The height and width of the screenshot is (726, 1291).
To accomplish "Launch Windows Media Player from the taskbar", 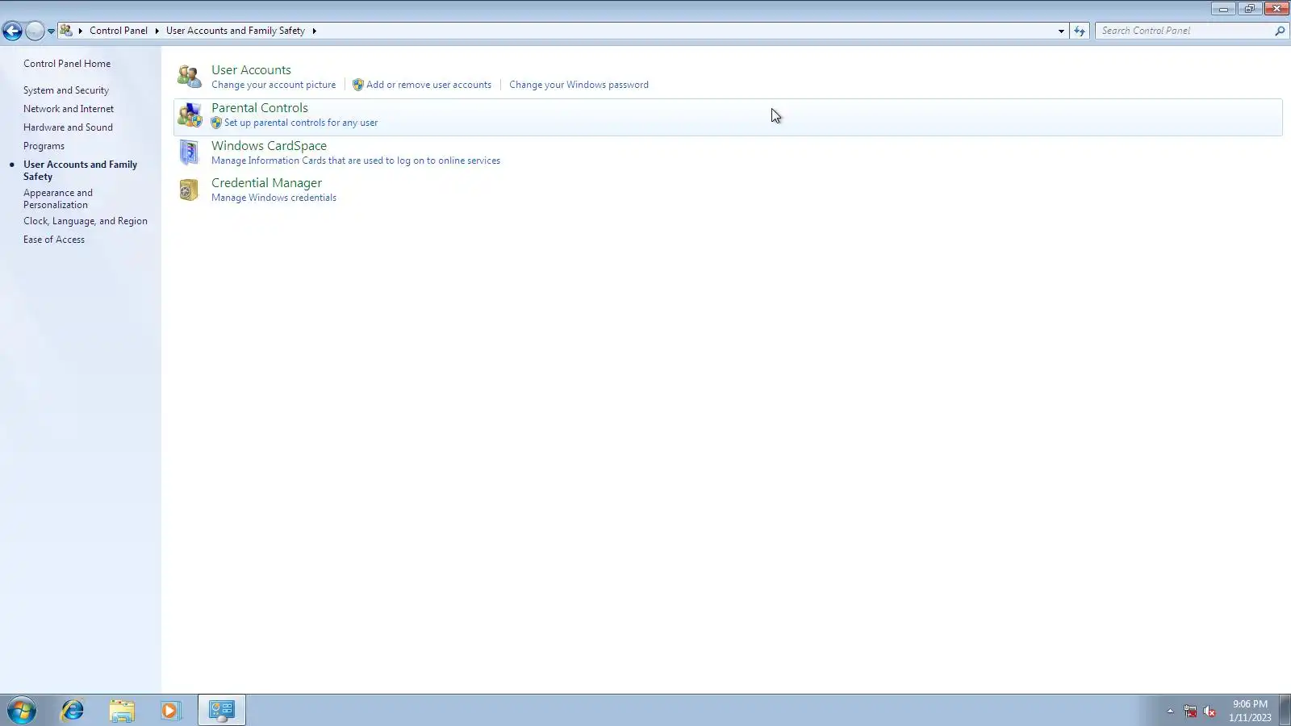I will click(170, 711).
